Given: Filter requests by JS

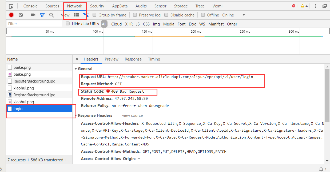Looking at the screenshot, I should pos(138,24).
